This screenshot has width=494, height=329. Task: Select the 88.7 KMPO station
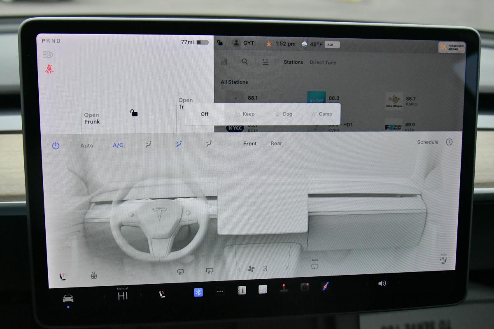pyautogui.click(x=401, y=101)
